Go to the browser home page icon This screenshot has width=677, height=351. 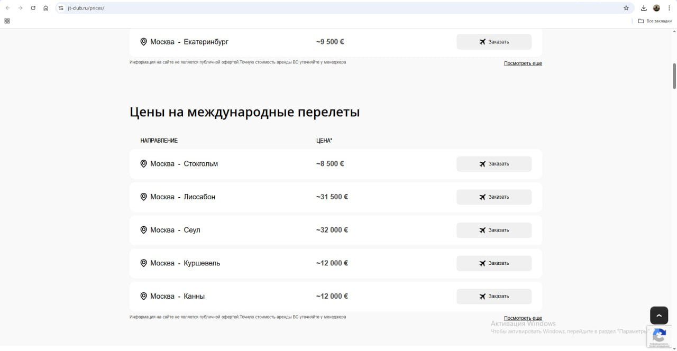coord(46,8)
